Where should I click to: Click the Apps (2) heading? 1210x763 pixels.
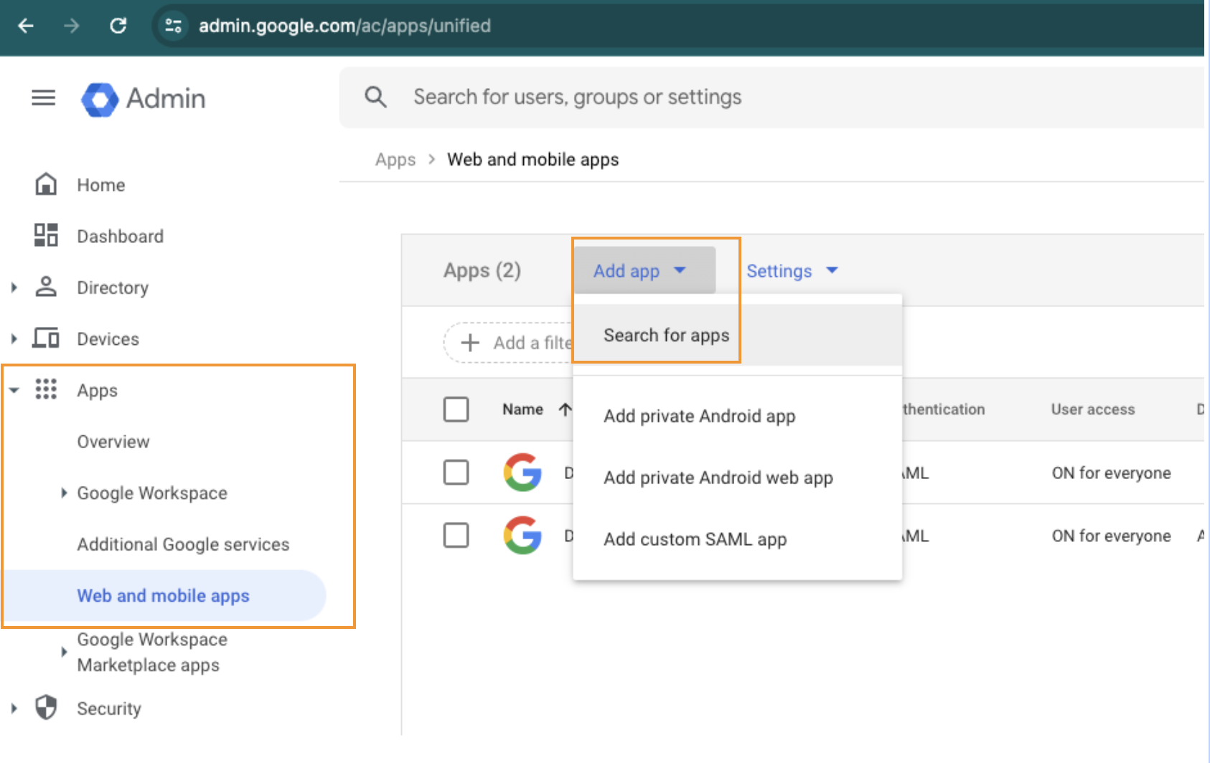(482, 271)
